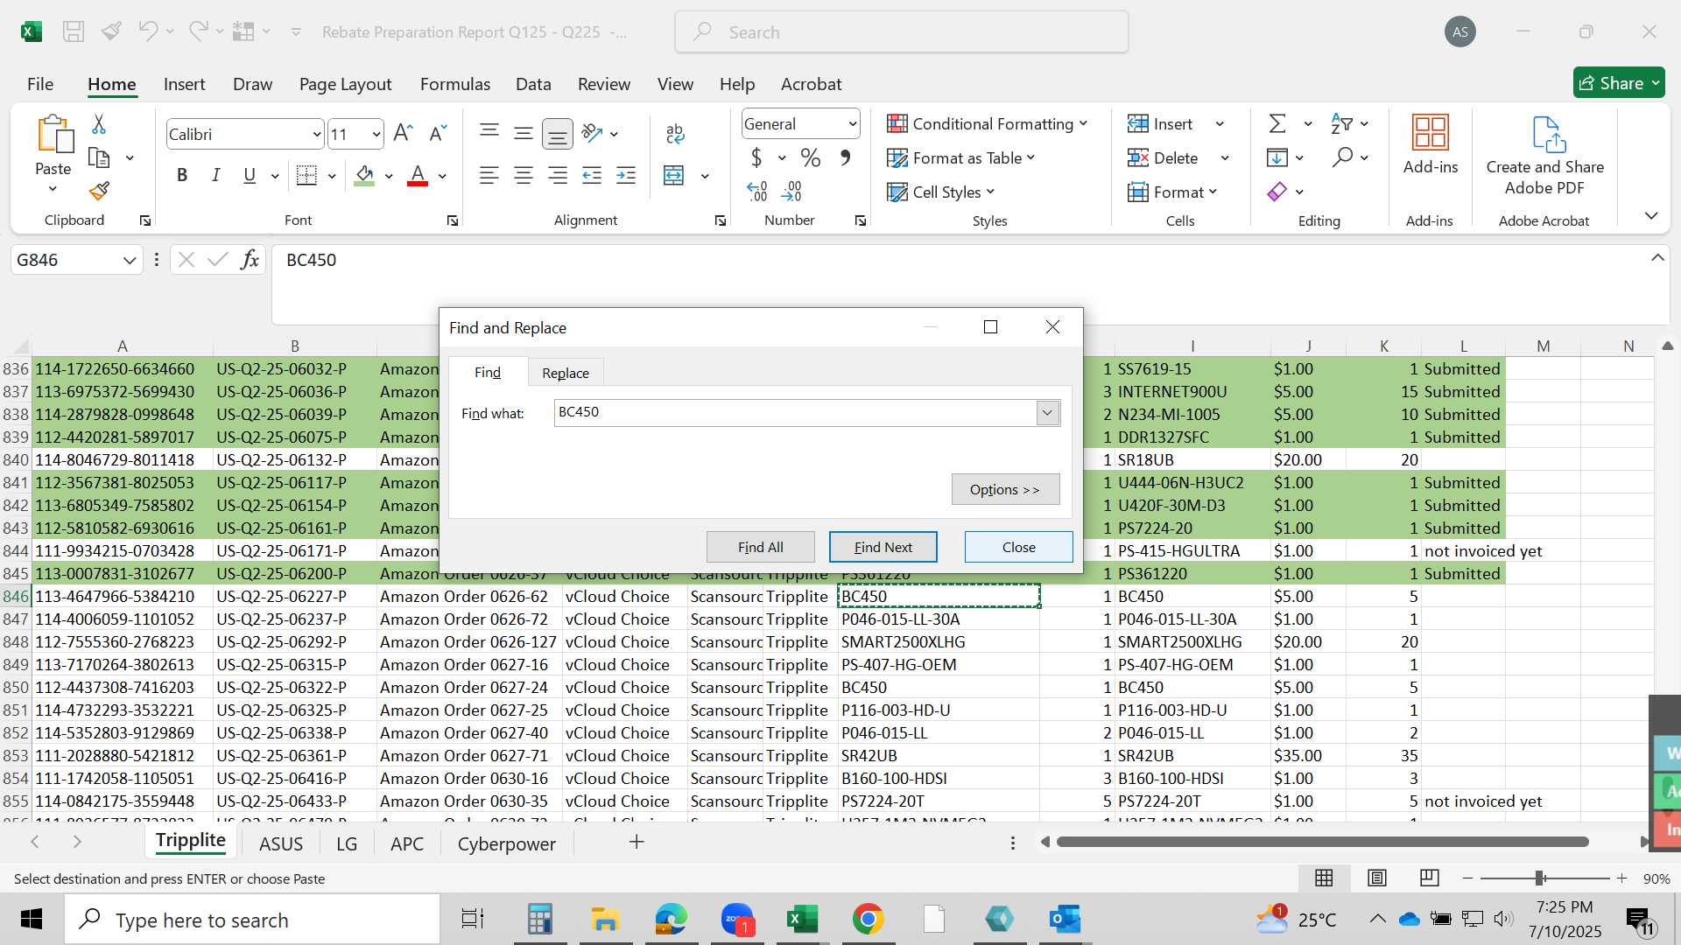
Task: Click the horizontal sheet scrollbar
Action: [1323, 842]
